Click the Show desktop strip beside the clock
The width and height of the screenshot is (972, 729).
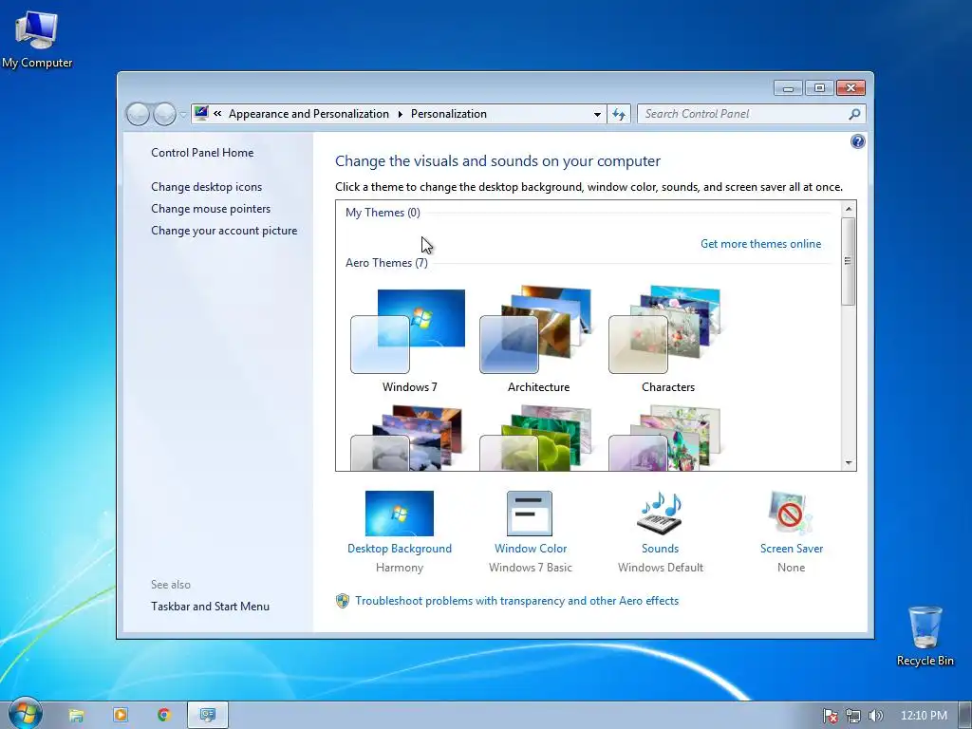(x=965, y=716)
